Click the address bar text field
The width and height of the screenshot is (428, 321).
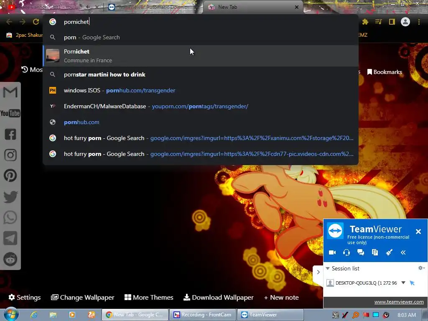tap(201, 22)
